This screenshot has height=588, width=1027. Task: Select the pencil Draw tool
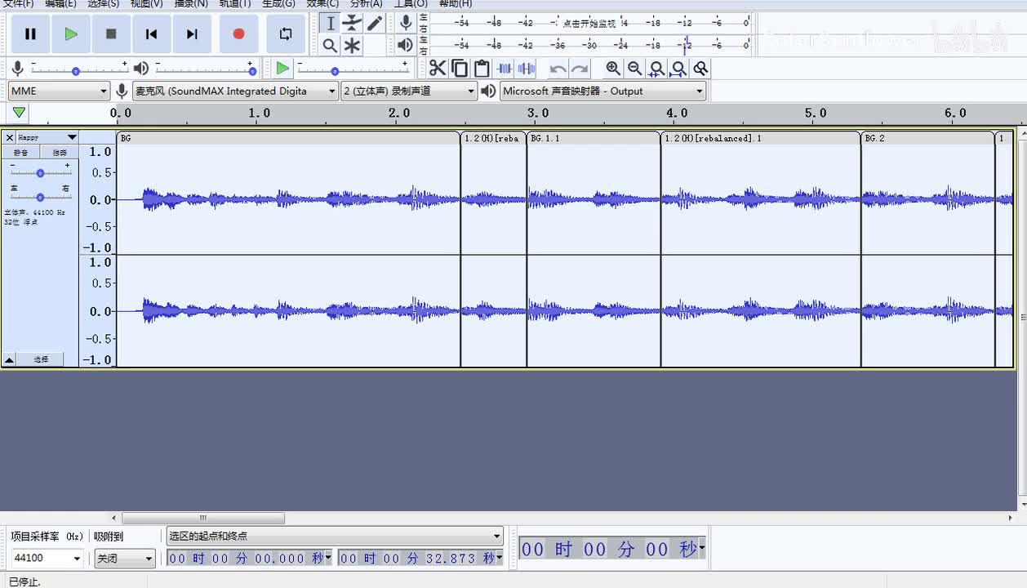click(375, 23)
